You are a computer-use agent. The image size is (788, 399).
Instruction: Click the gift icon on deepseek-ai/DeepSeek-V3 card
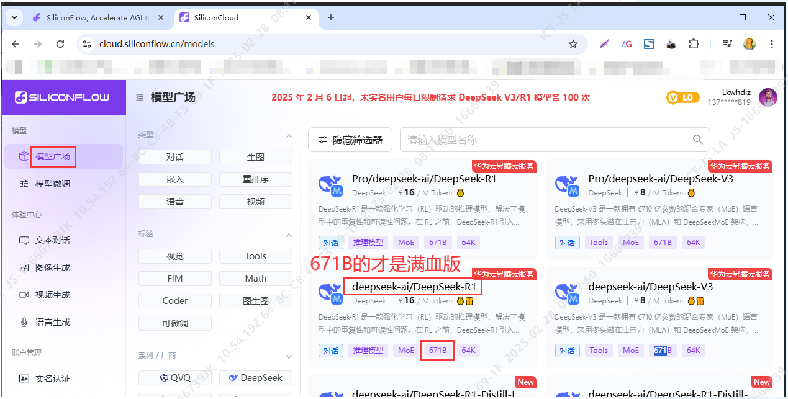[x=700, y=301]
